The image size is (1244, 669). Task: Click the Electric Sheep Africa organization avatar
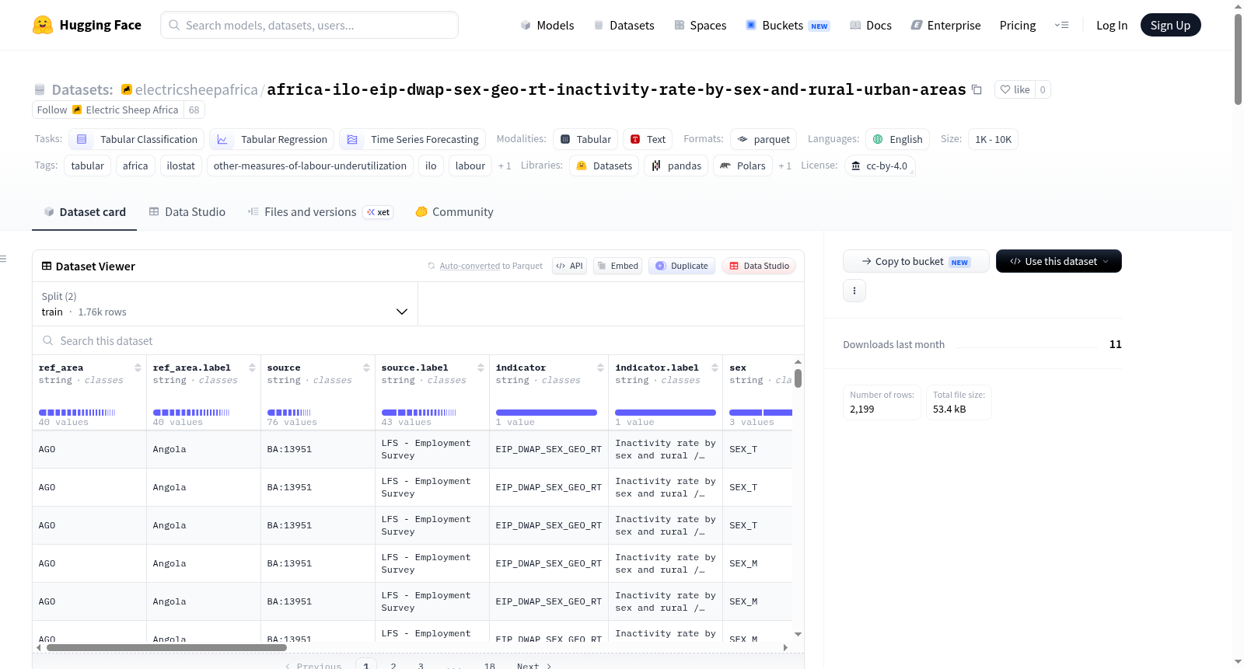point(77,110)
